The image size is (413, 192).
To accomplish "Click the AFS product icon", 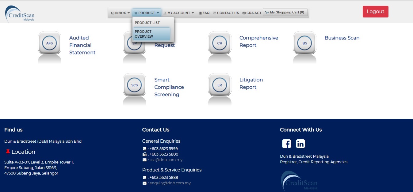I will coord(50,43).
